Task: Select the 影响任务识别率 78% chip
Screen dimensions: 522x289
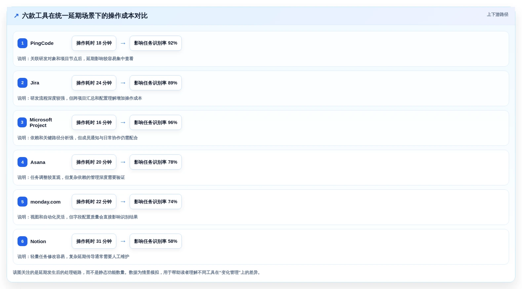Action: [156, 162]
